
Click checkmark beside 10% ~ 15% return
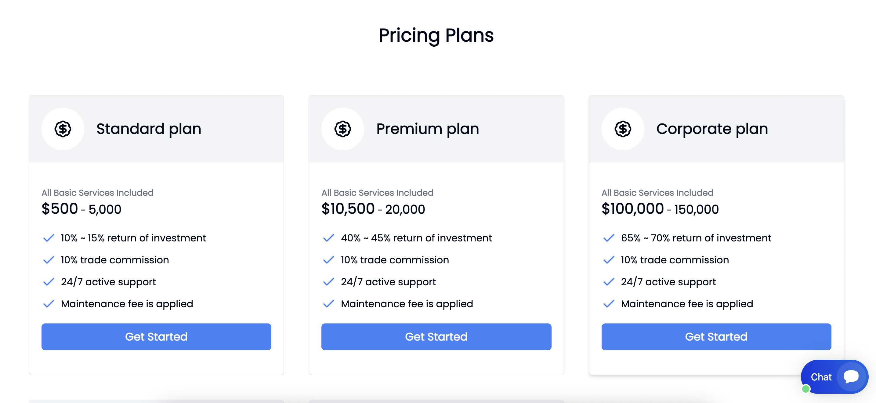49,238
